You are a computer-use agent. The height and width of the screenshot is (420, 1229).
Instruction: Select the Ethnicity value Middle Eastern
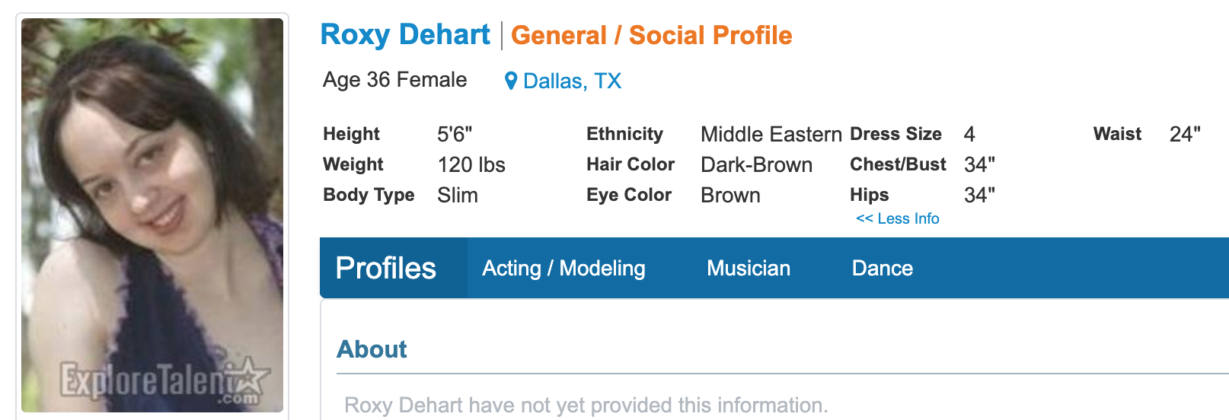pos(771,135)
